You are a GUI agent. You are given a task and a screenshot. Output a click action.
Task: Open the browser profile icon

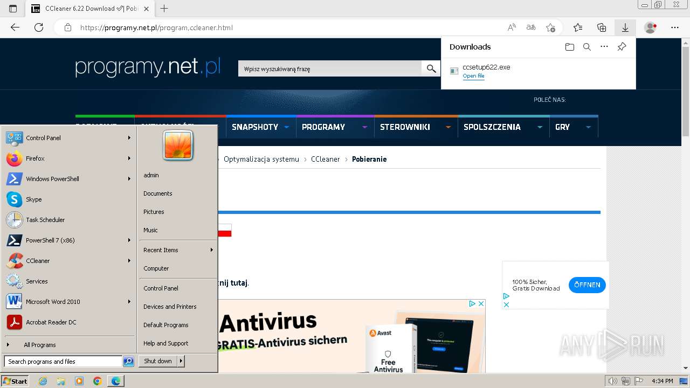tap(651, 27)
